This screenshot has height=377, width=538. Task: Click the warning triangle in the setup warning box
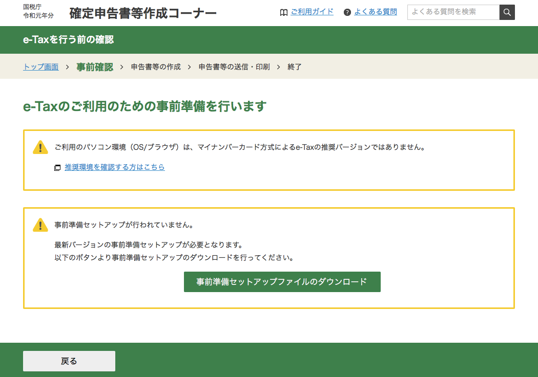39,225
